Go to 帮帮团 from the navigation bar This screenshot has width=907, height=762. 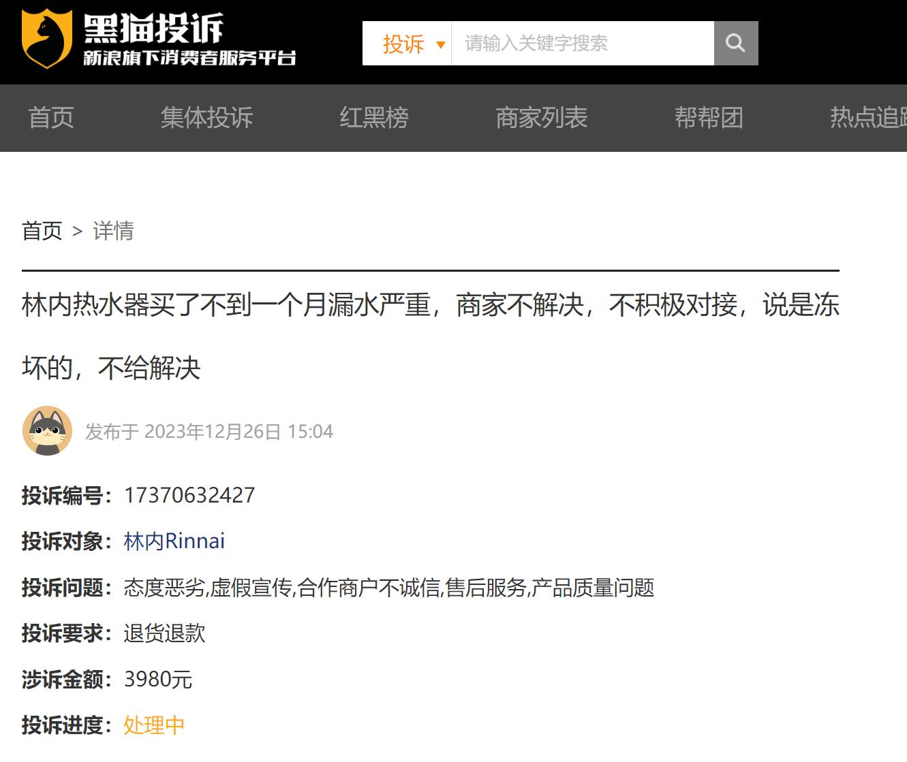[709, 117]
